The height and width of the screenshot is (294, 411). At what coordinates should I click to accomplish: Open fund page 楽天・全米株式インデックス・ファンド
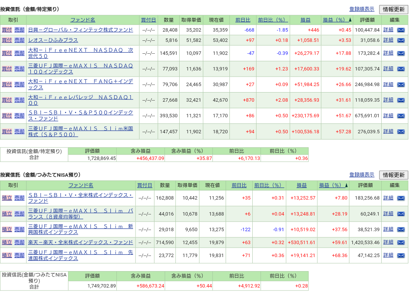(x=81, y=242)
